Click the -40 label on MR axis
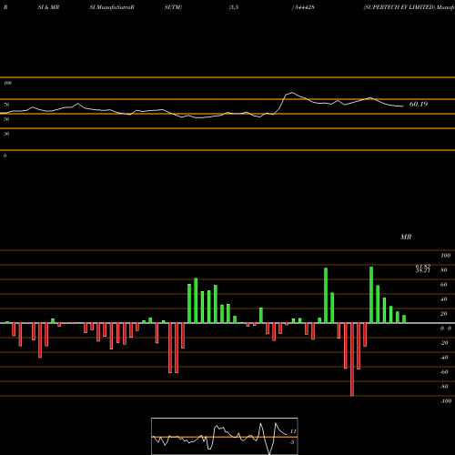 (444, 358)
